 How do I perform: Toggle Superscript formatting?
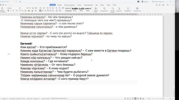pyautogui.click(x=20, y=11)
